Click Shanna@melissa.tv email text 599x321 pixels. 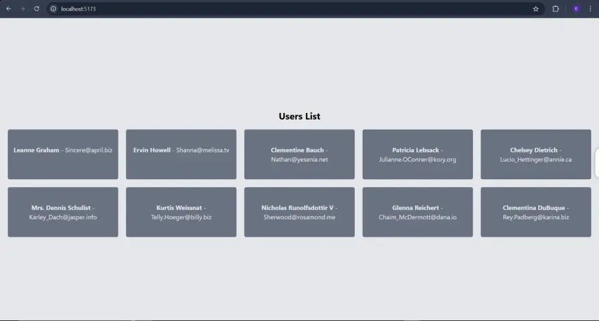click(x=203, y=150)
